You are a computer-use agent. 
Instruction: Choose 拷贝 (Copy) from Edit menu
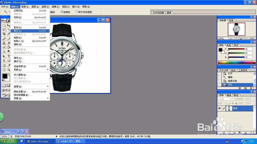(30, 31)
